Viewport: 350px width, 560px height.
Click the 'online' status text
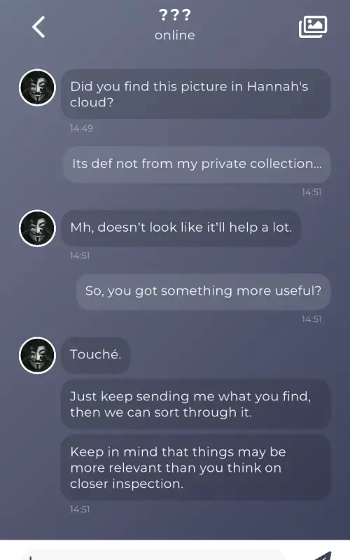(x=174, y=35)
